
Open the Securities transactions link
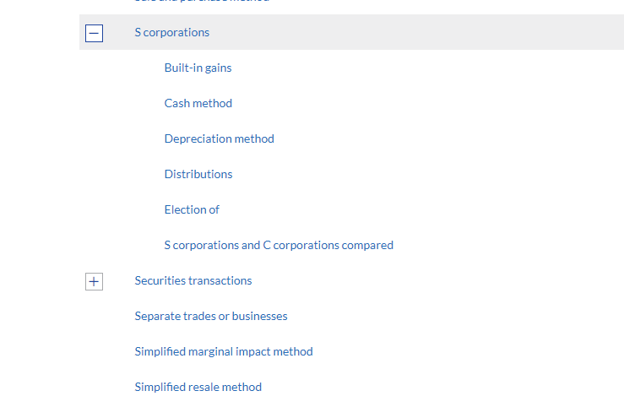click(x=193, y=280)
